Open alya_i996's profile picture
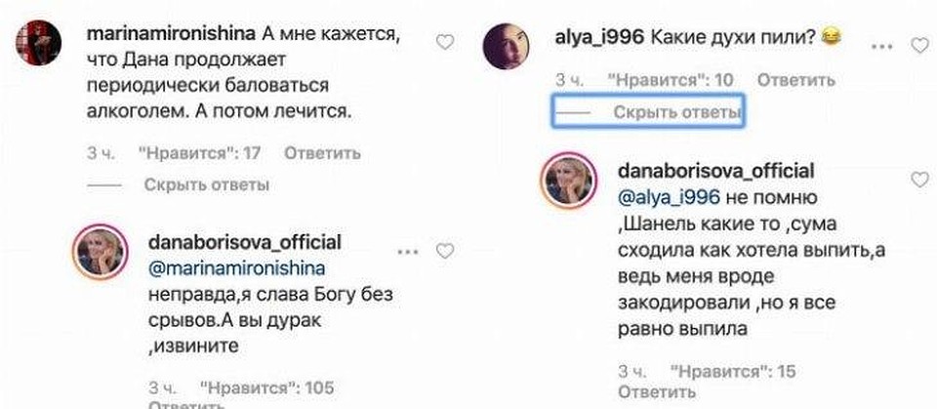Screen dimensions: 937x409 tap(507, 46)
